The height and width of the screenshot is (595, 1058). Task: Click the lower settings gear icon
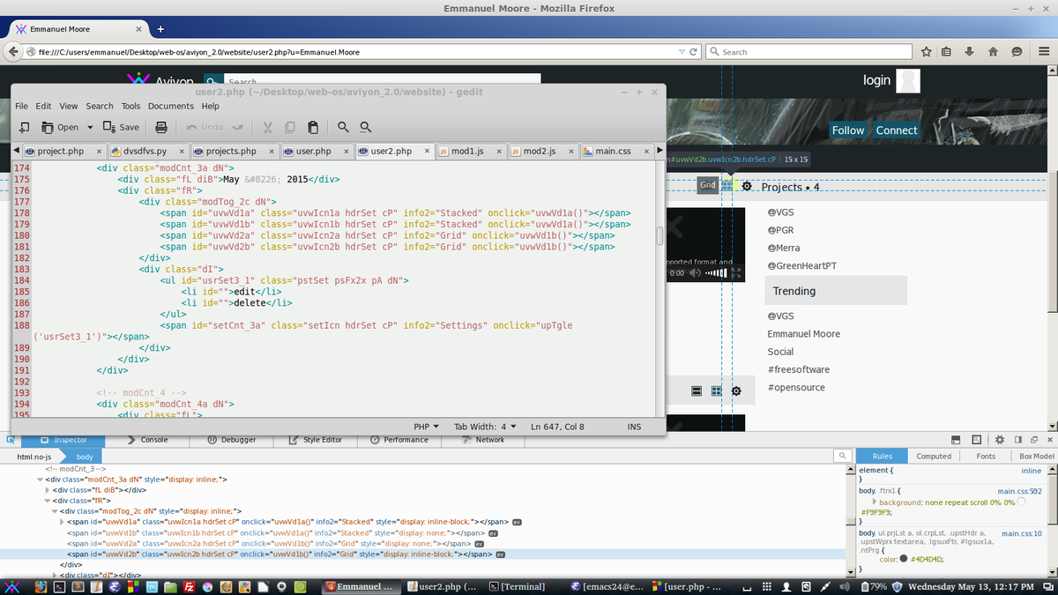[x=737, y=390]
